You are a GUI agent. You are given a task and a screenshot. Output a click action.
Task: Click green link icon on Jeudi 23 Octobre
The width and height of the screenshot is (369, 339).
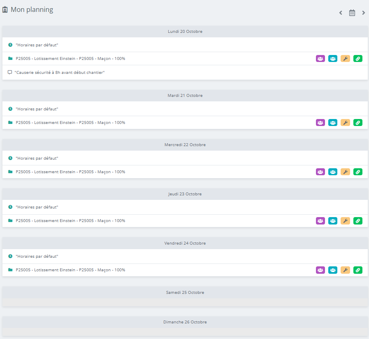click(358, 221)
